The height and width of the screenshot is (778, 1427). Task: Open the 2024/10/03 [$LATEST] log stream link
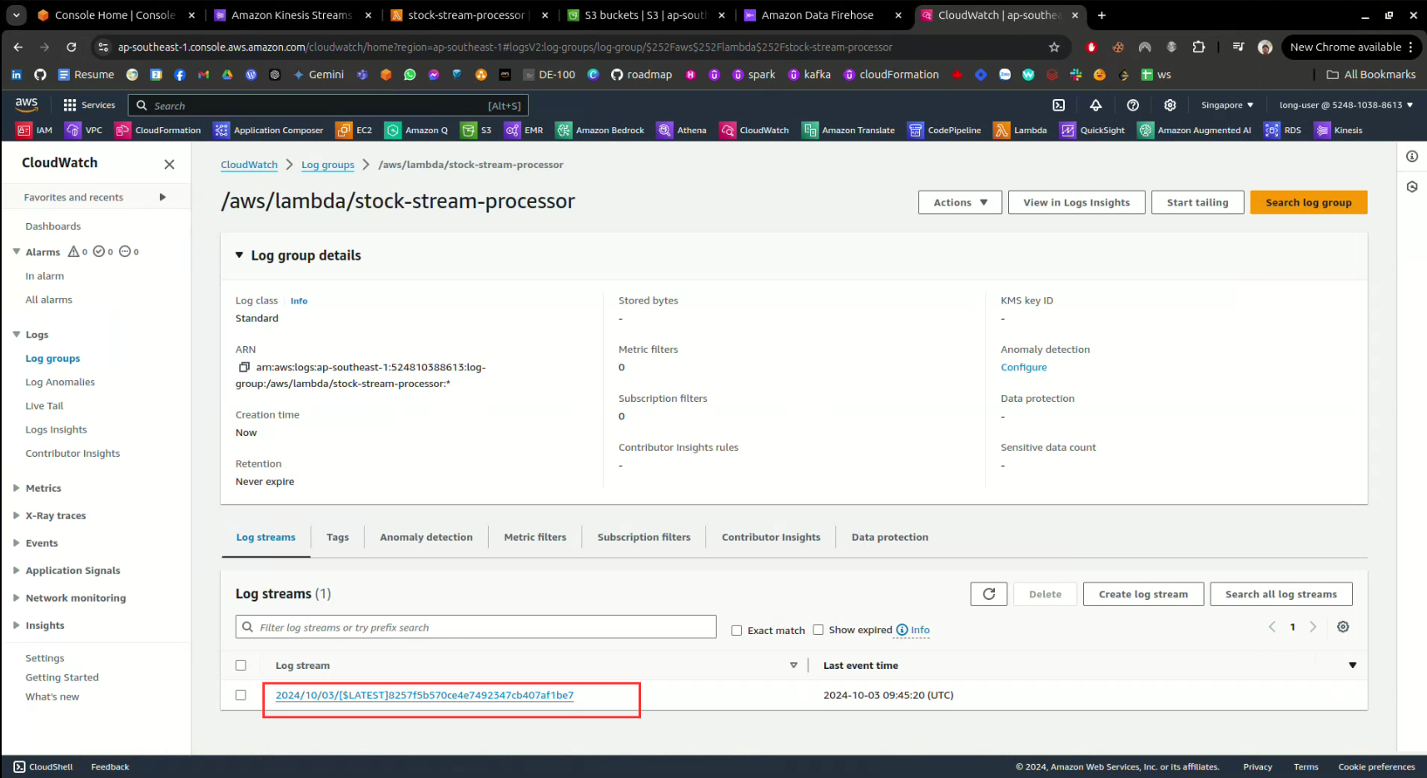click(424, 696)
